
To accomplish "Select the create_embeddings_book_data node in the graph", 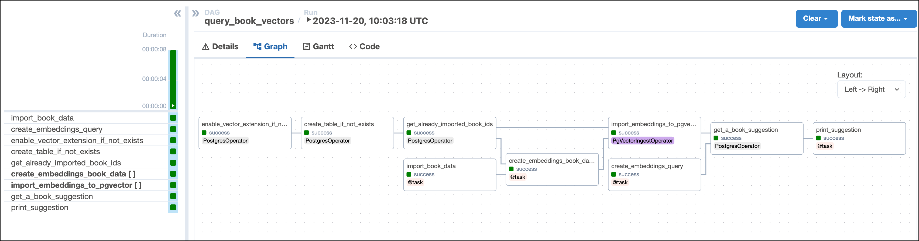I will 552,169.
